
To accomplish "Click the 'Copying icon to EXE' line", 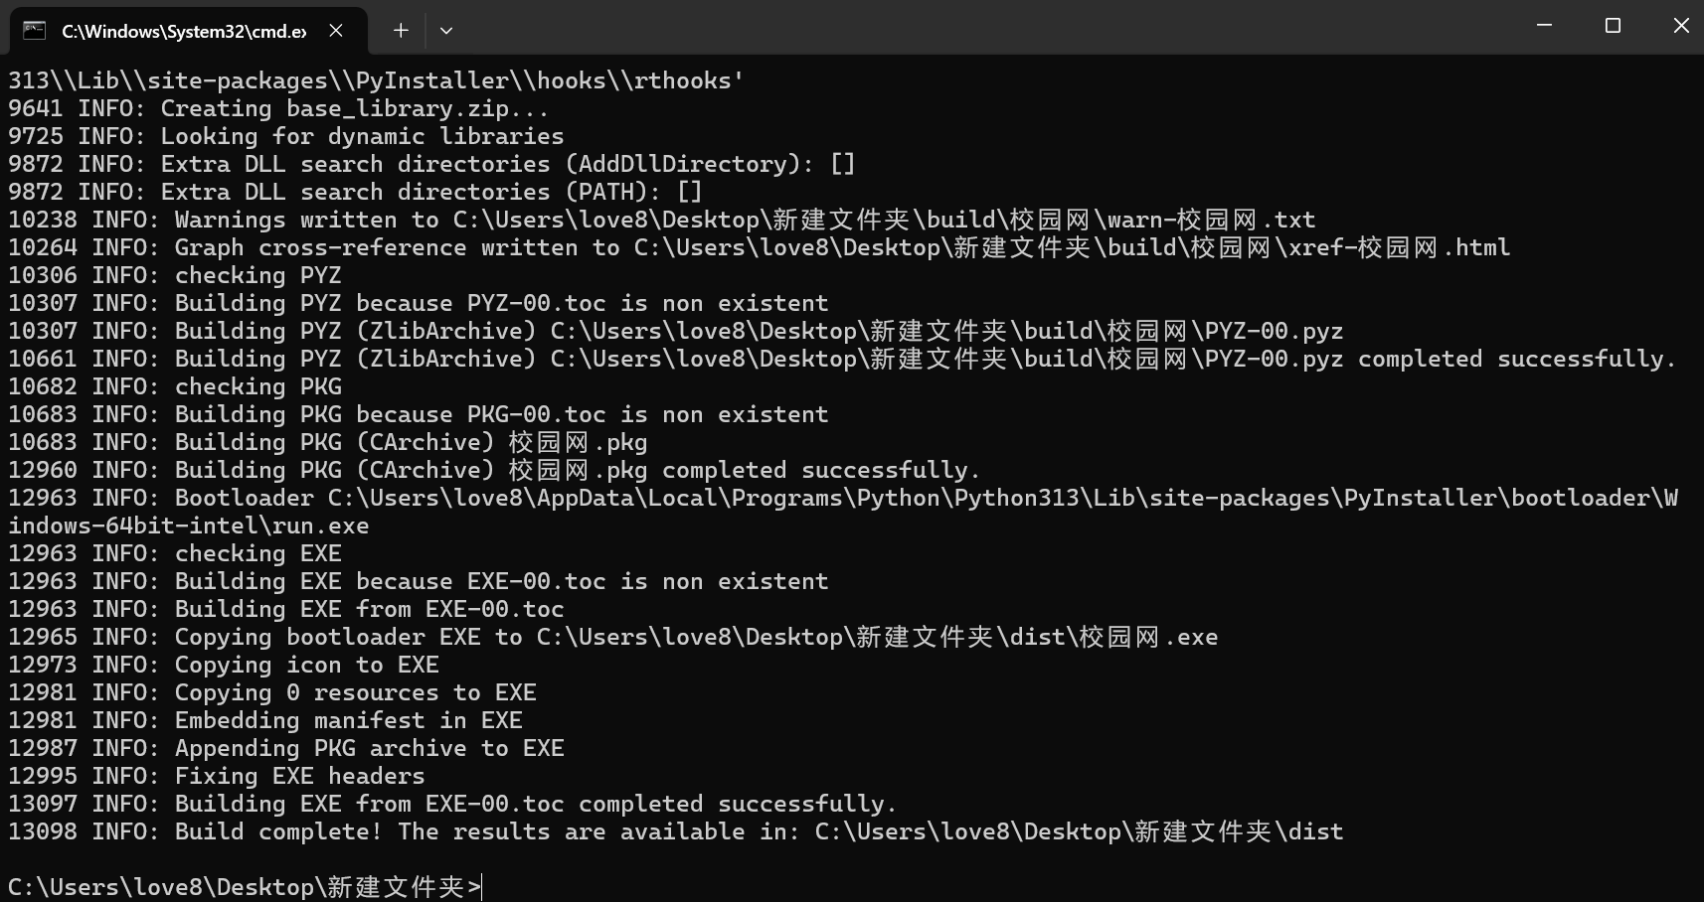I will click(224, 665).
